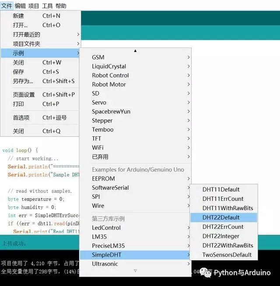Screen dimensions: 280x286
Task: Expand SPI examples submenu
Action: [x=136, y=196]
